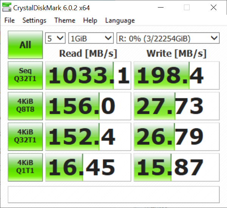Screen dimensions: 227x208
Task: Open the Help menu
Action: point(90,20)
